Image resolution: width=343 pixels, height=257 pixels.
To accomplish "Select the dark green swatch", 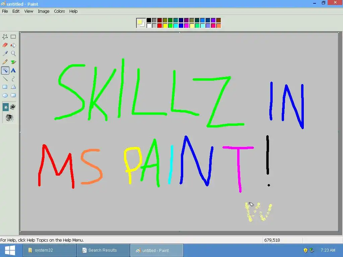I will pos(170,20).
